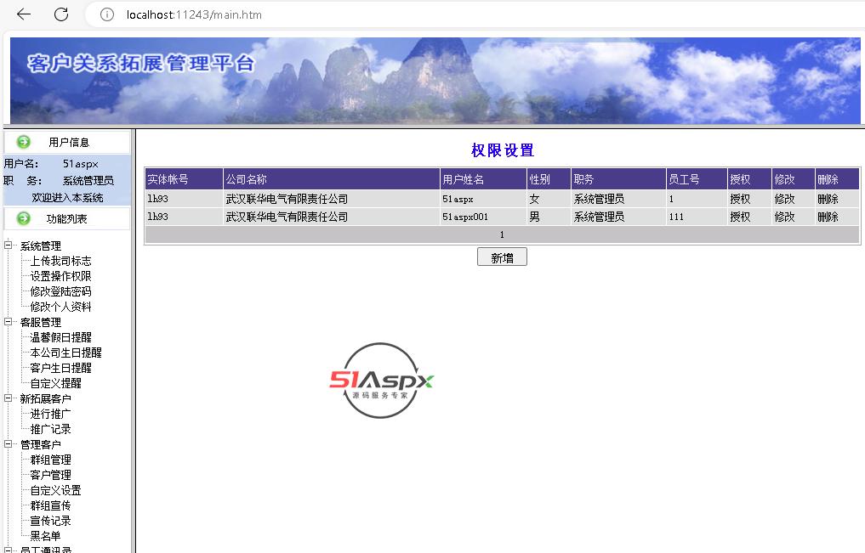Image resolution: width=865 pixels, height=553 pixels.
Task: Select the 系统管理 category label
Action: 40,246
